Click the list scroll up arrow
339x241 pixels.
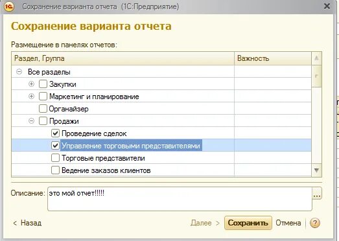point(316,58)
